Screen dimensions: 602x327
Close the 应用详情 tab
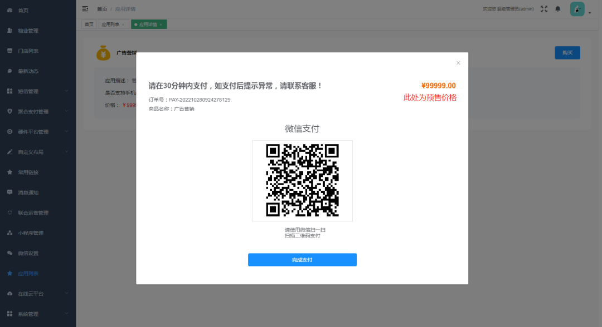tap(161, 24)
